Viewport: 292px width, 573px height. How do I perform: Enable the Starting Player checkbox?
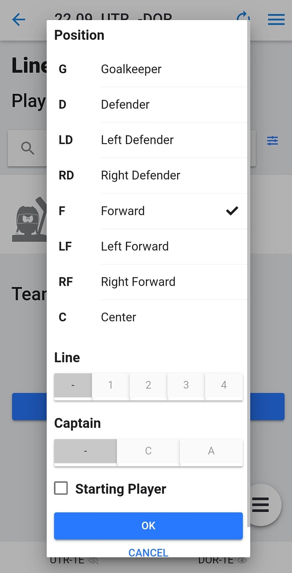[61, 488]
